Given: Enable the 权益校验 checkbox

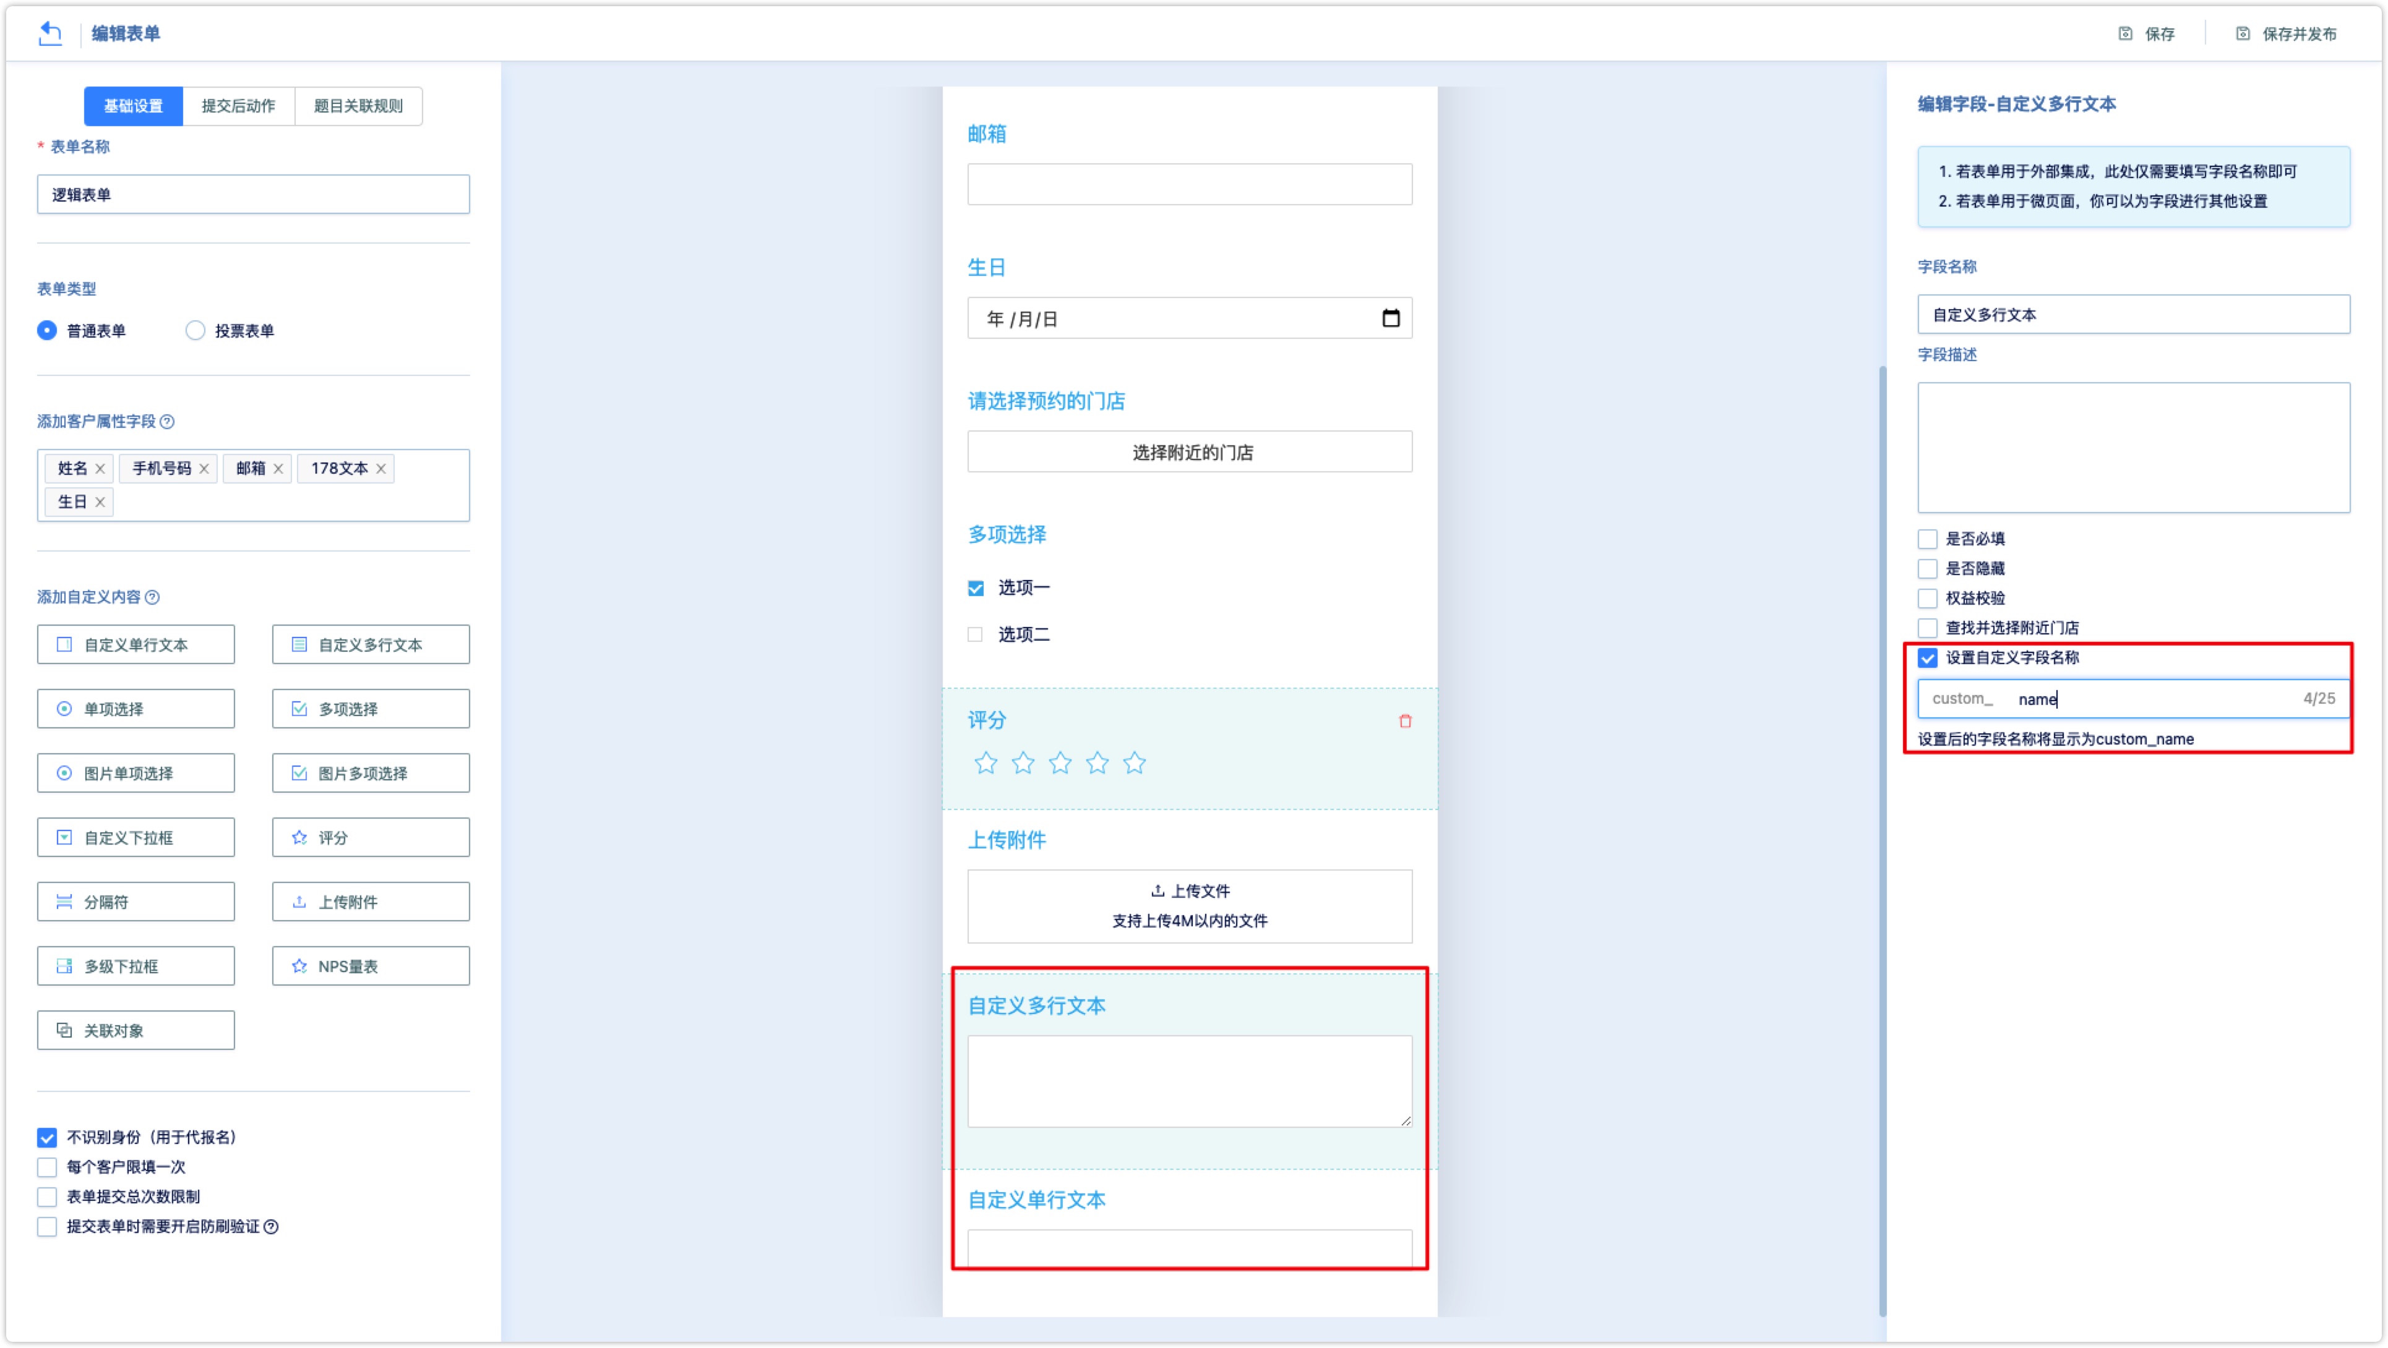Looking at the screenshot, I should (1927, 599).
